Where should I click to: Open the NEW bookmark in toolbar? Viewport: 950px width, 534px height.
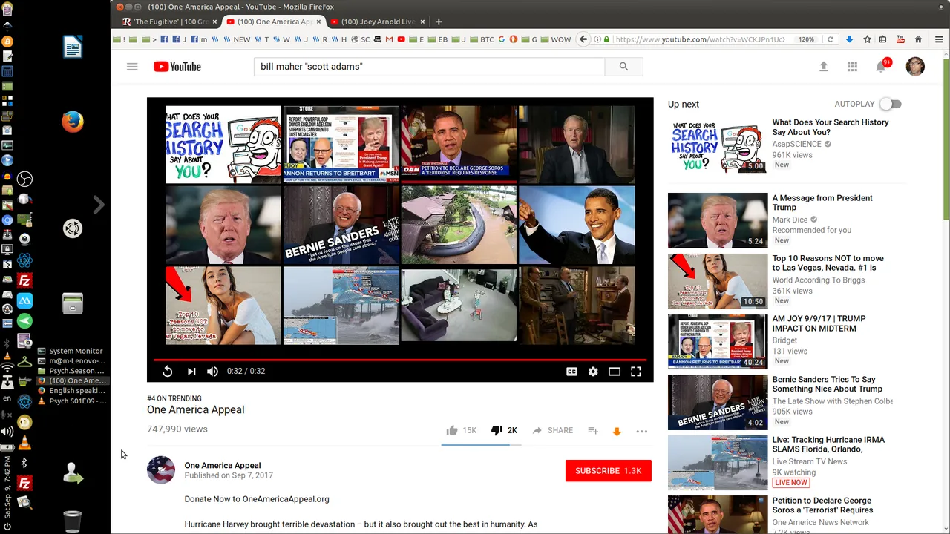pos(237,39)
